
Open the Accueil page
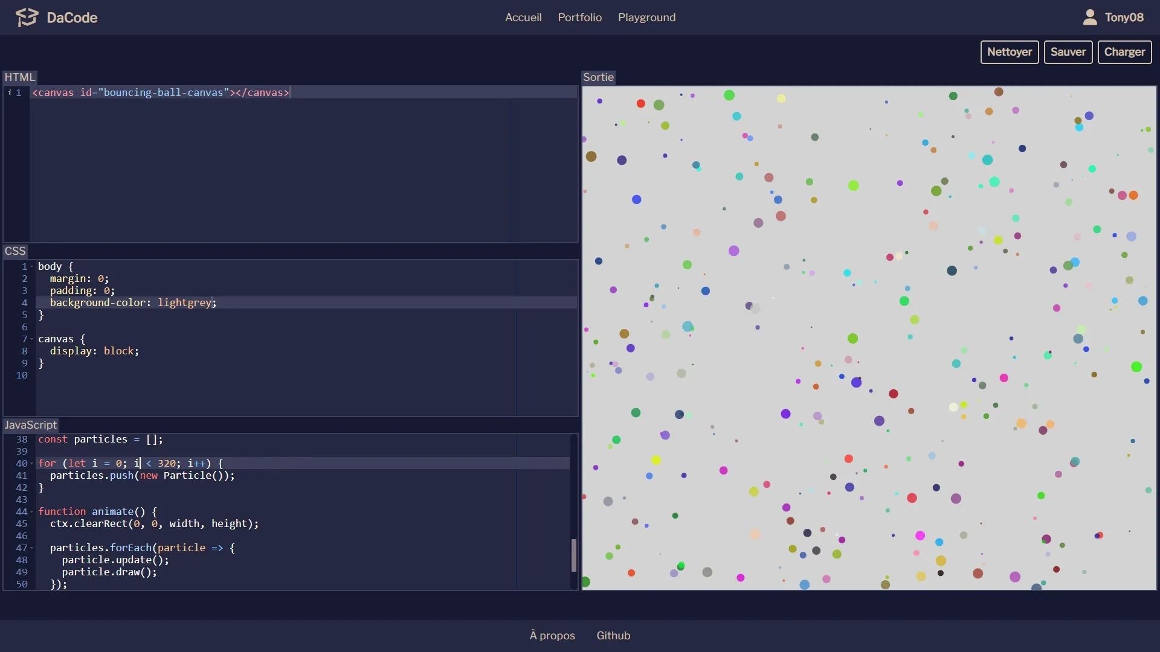pyautogui.click(x=523, y=18)
